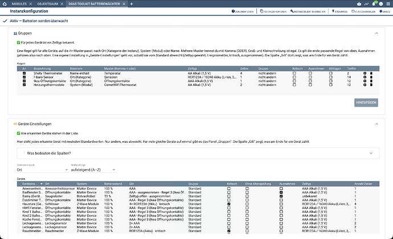The height and width of the screenshot is (239, 393).
Task: Disable the Ikea Öffnungskontakte An checkbox
Action: [24, 81]
